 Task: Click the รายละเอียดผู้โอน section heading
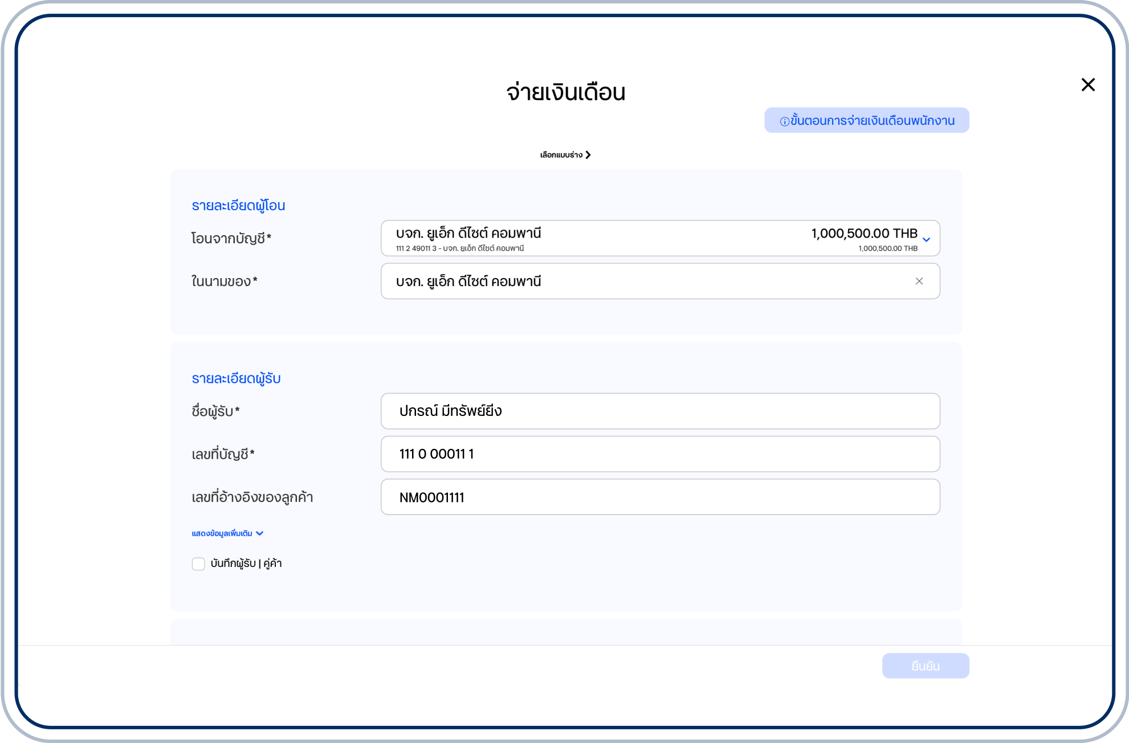238,206
